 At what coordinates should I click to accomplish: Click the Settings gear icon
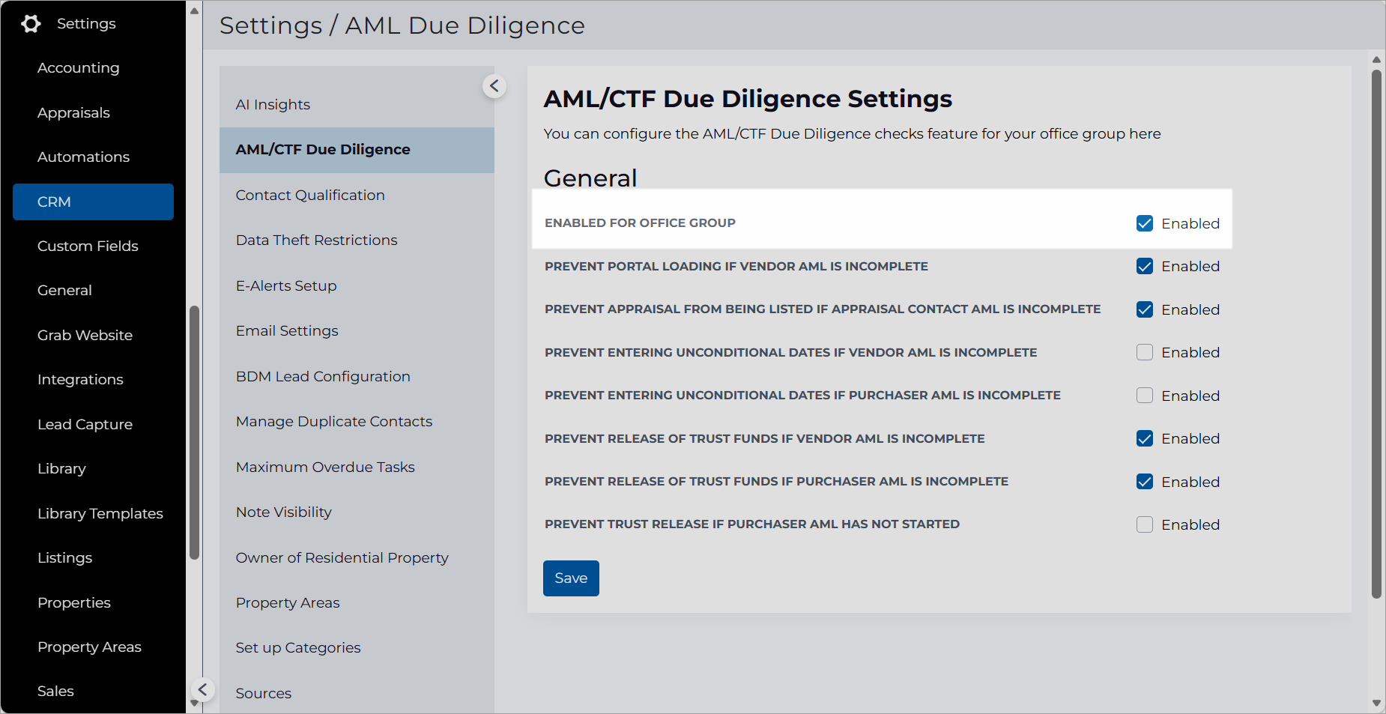(31, 24)
